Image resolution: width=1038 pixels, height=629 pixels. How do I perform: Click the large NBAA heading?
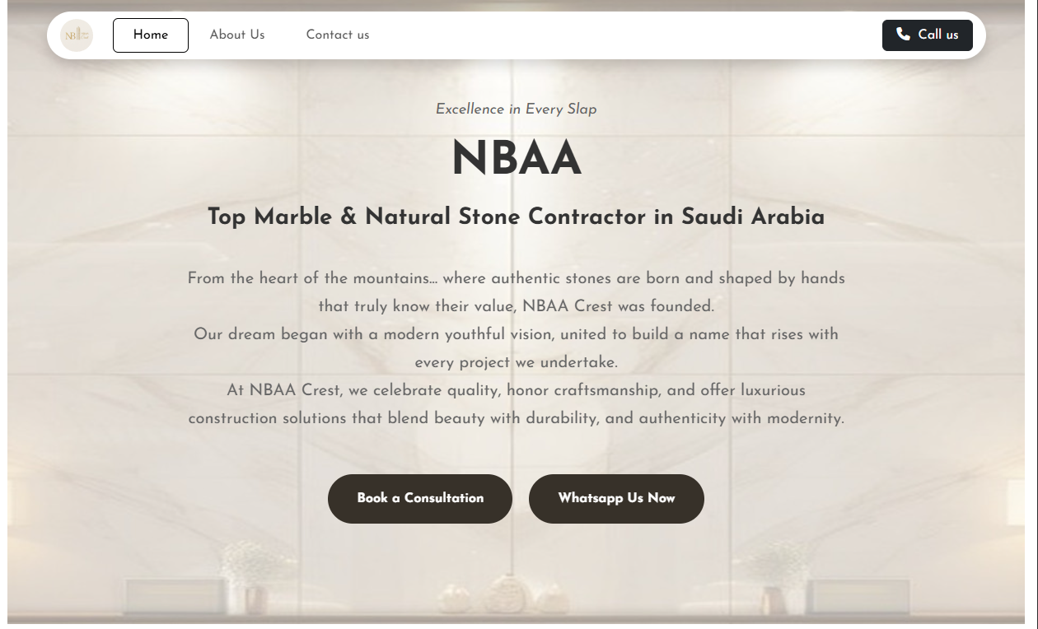tap(517, 159)
